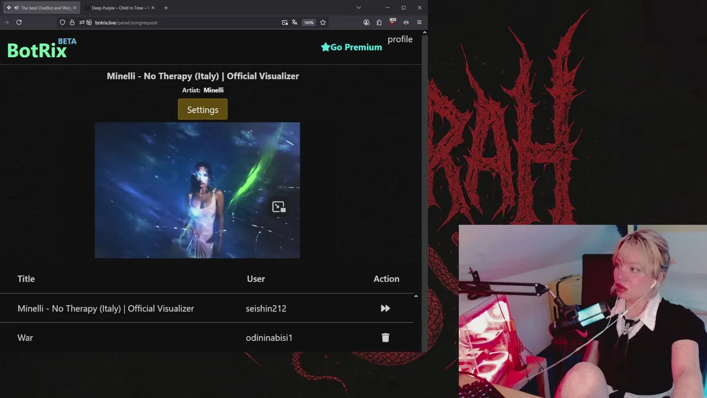Skip the Minelli No Therapy song
This screenshot has width=707, height=398.
[385, 308]
